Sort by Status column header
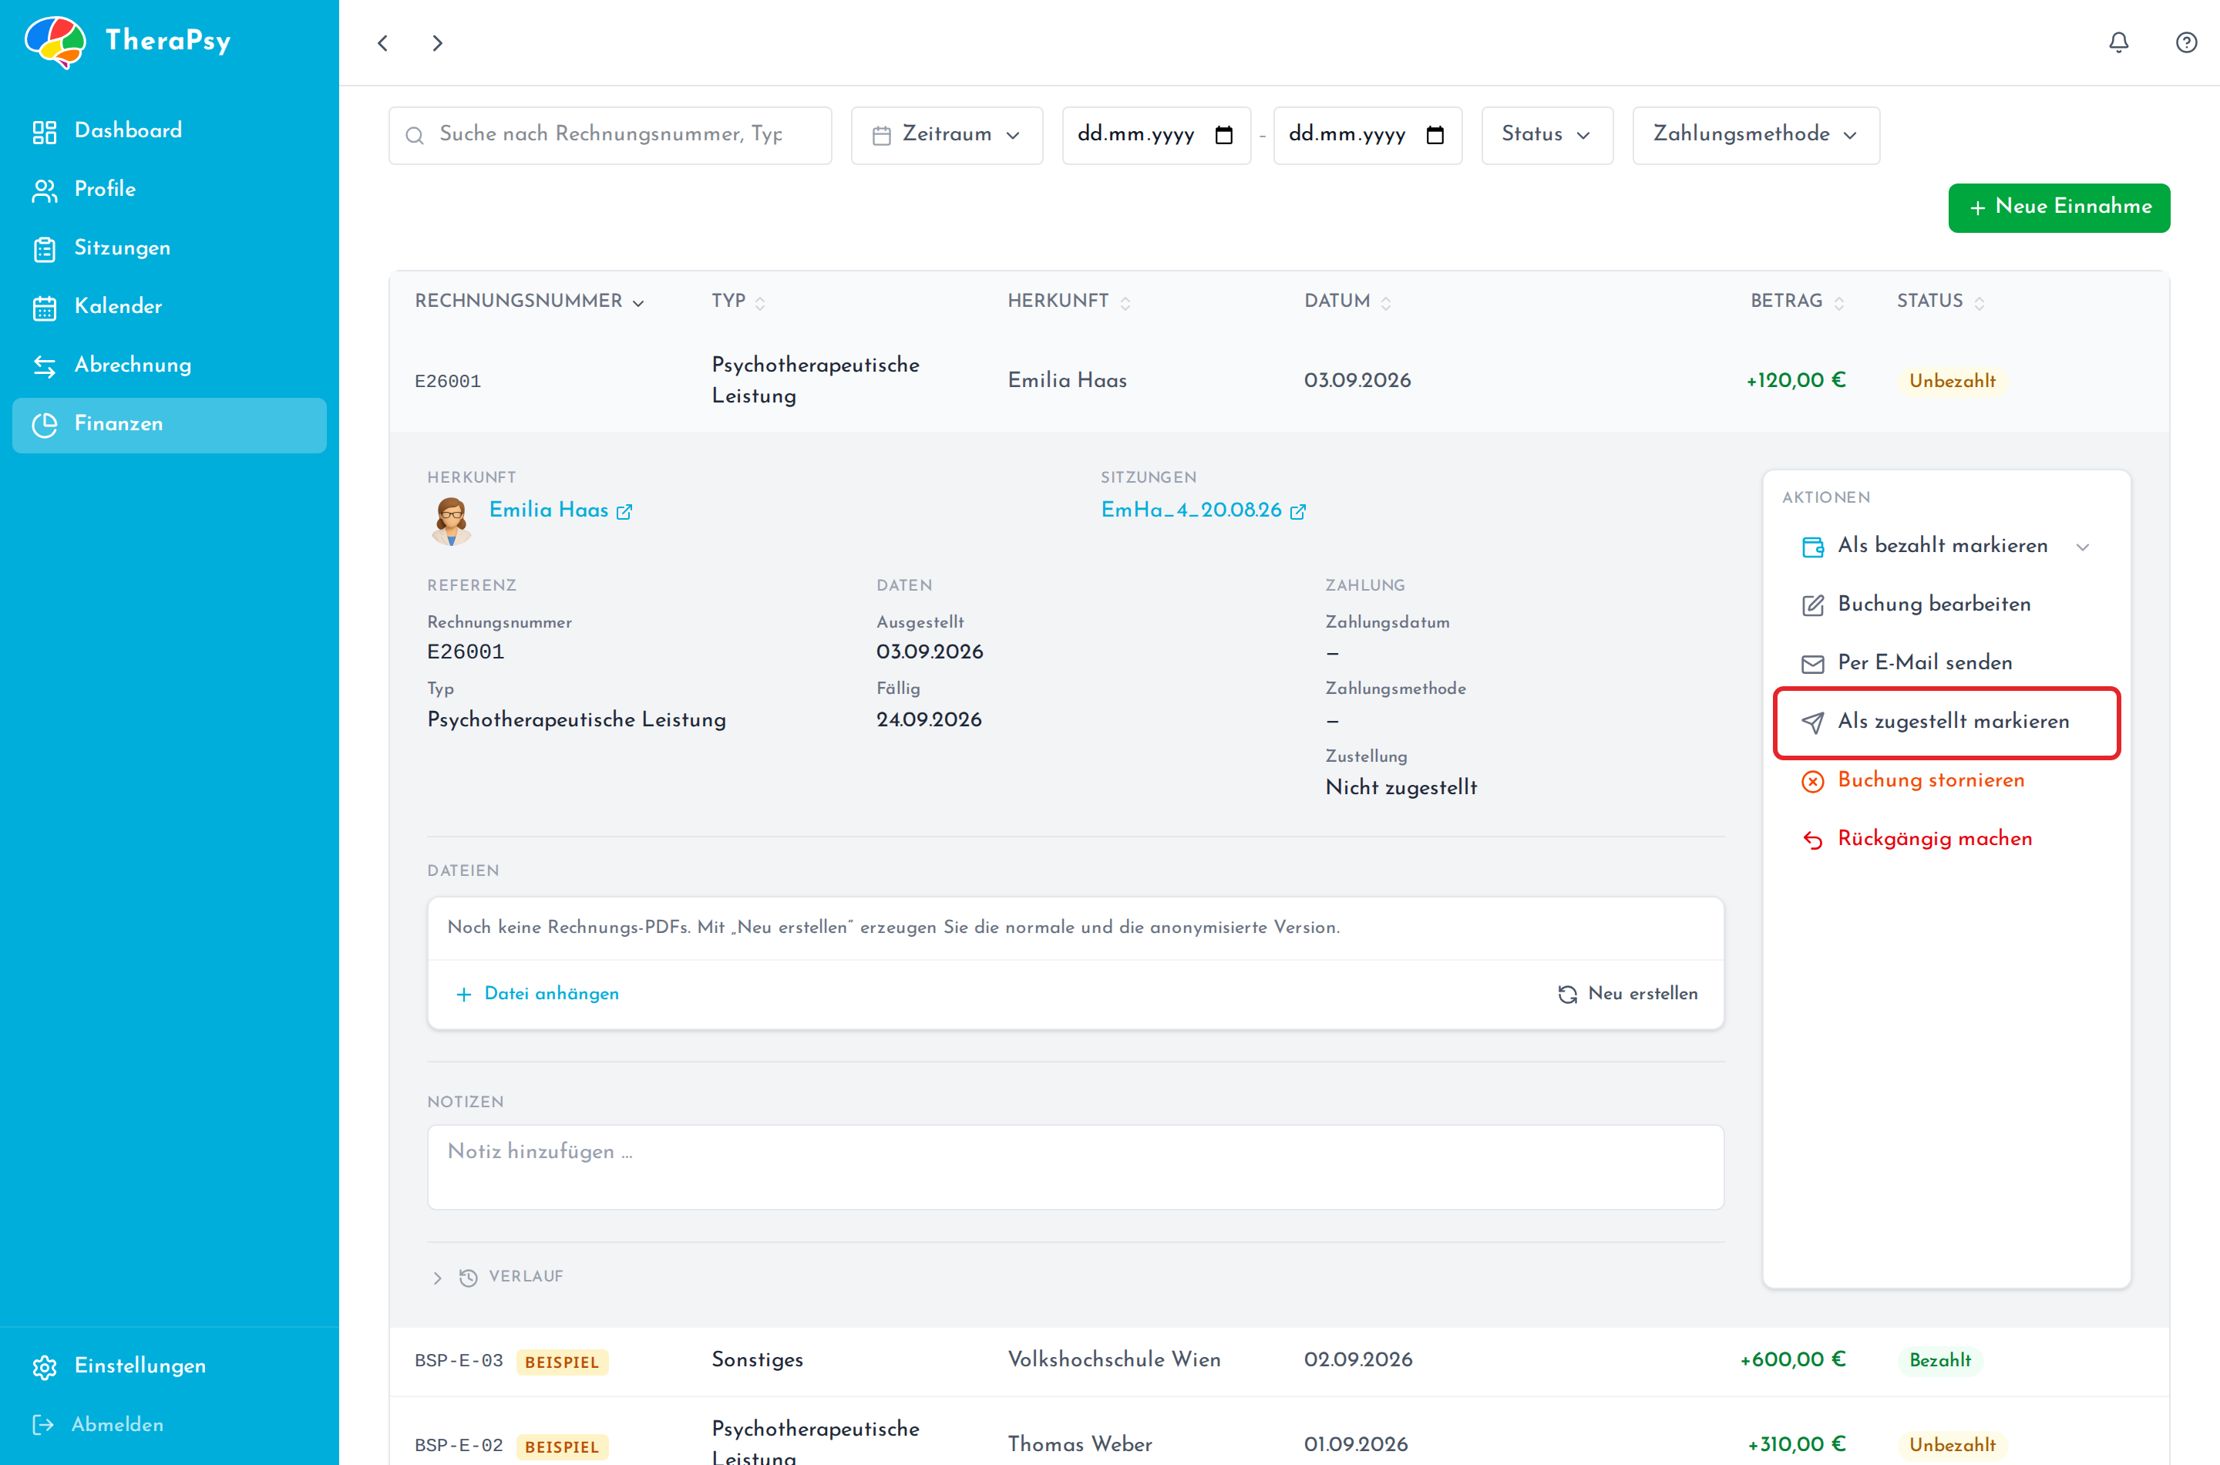The height and width of the screenshot is (1465, 2220). (1940, 301)
